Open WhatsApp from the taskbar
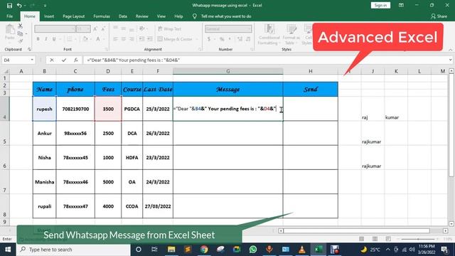 (x=253, y=250)
